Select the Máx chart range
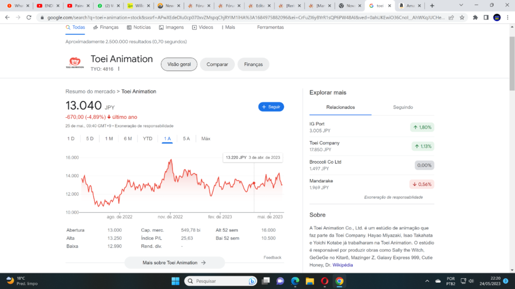 pyautogui.click(x=205, y=139)
